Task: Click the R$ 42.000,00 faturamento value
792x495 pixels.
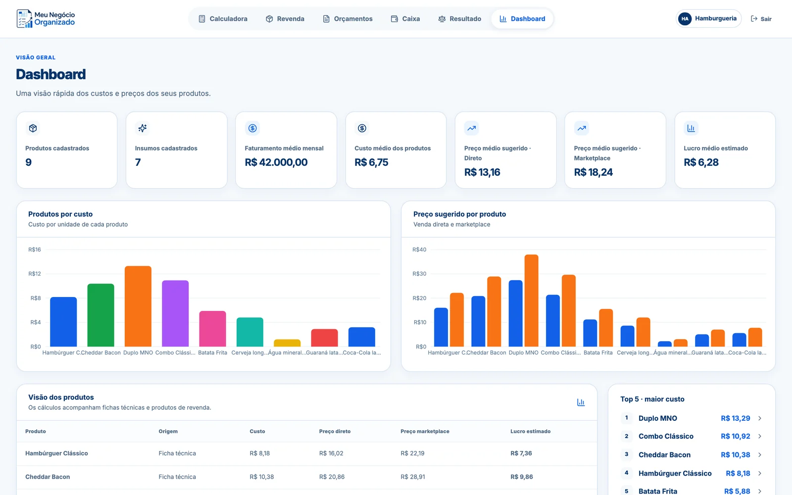Action: (276, 162)
